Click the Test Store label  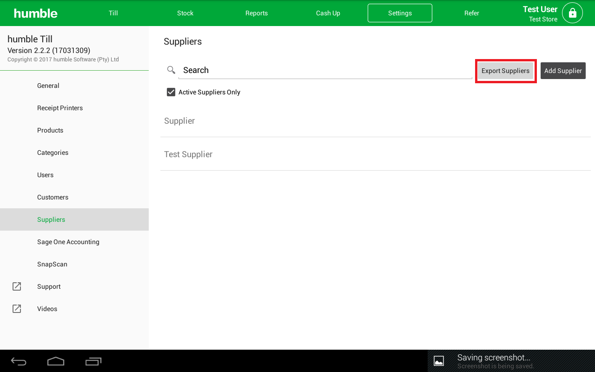(x=543, y=19)
